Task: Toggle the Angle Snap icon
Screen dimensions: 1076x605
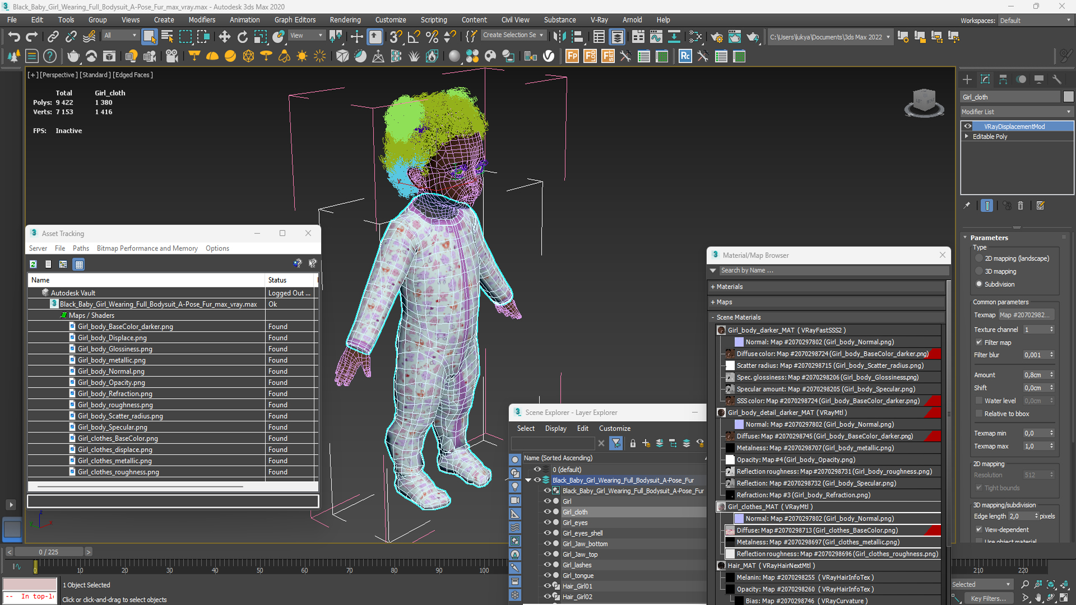Action: point(414,37)
